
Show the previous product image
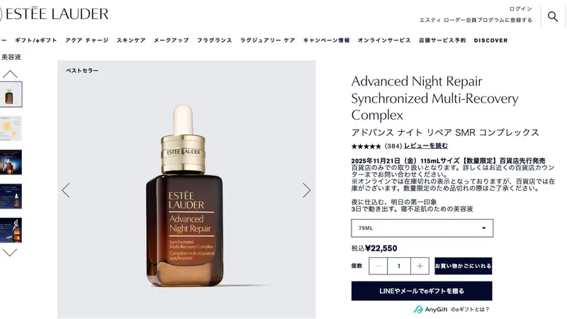pos(66,190)
